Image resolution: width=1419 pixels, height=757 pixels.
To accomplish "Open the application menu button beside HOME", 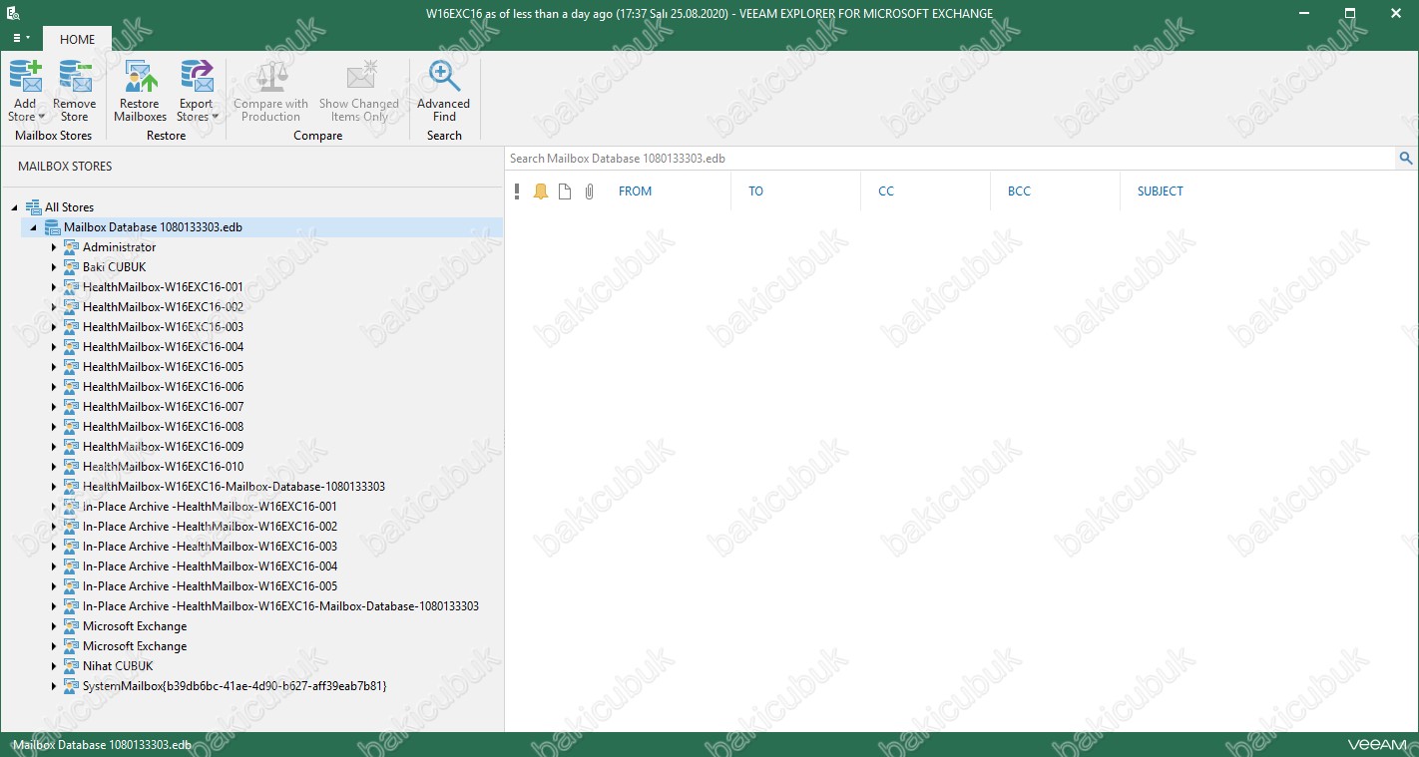I will pyautogui.click(x=21, y=38).
